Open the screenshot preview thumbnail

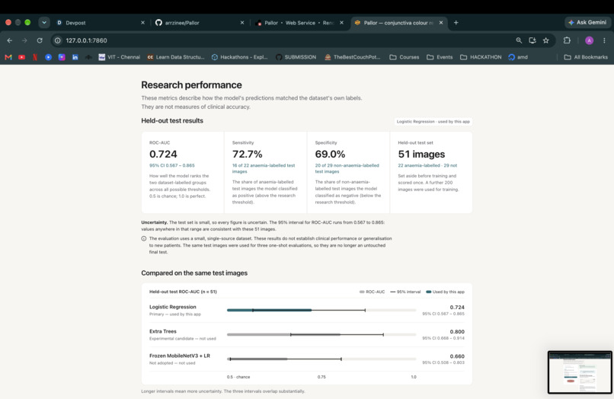tap(580, 372)
